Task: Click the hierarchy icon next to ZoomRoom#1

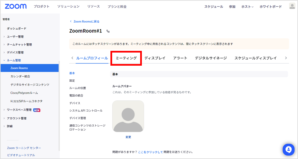Action: coord(108,31)
